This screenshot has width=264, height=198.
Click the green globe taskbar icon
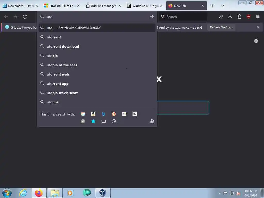tap(87, 193)
